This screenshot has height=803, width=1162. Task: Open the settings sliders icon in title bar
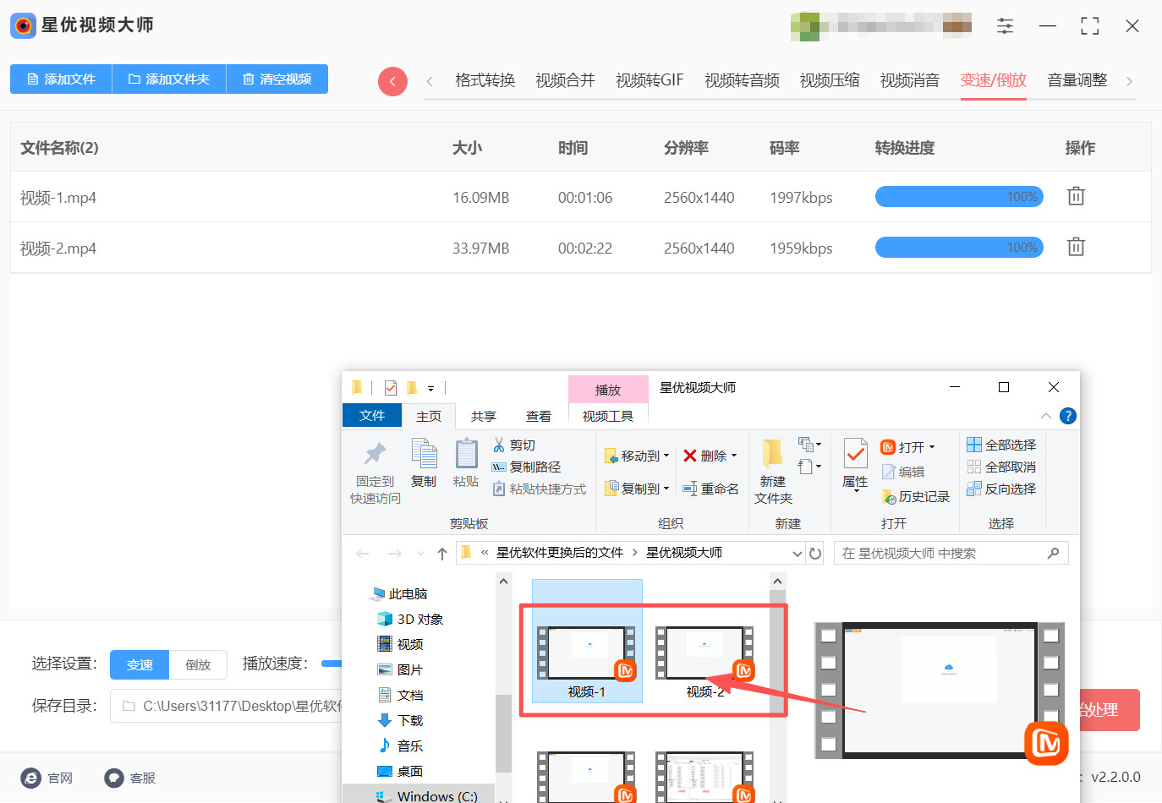[1005, 25]
